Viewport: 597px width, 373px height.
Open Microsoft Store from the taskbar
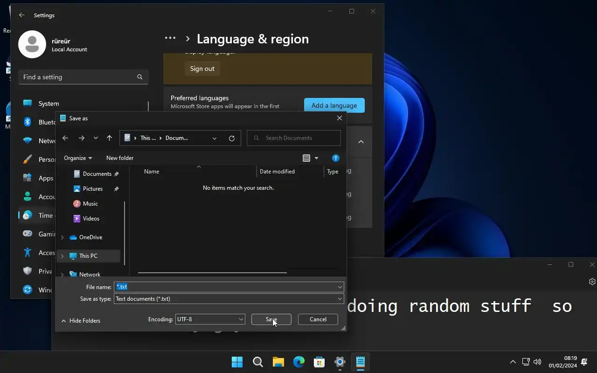319,362
